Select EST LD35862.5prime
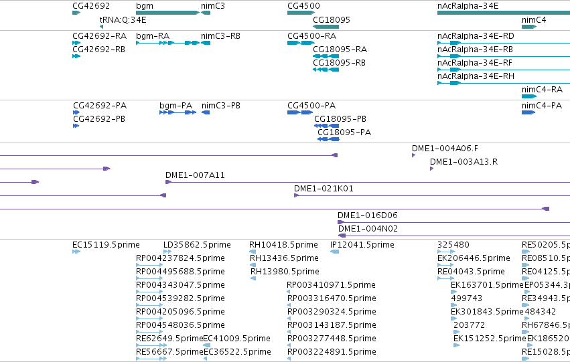Screen dimensions: 570x362 point(197,245)
